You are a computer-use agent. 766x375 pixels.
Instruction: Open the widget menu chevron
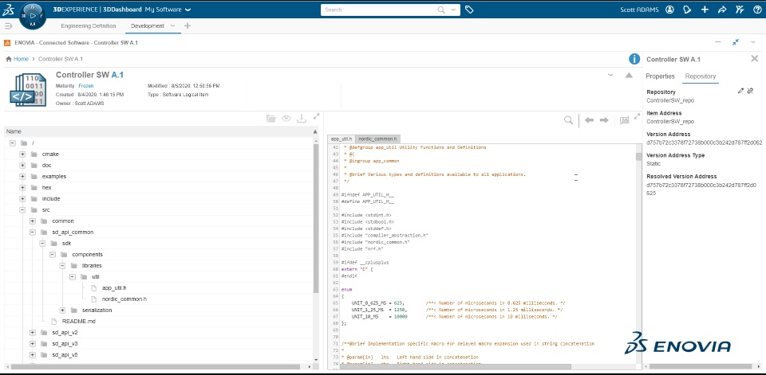(x=752, y=42)
